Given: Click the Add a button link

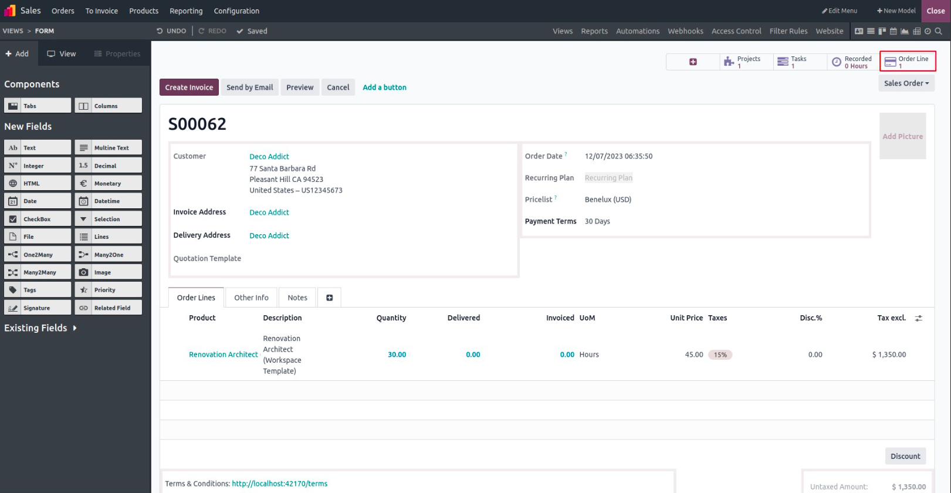Looking at the screenshot, I should coord(384,87).
